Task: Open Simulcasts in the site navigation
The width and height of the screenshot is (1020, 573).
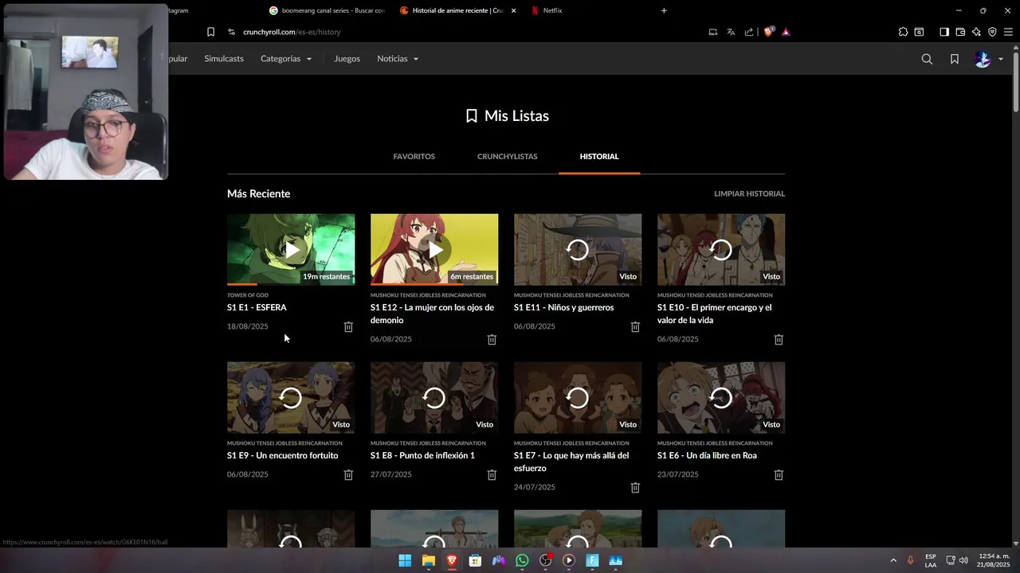Action: point(224,59)
